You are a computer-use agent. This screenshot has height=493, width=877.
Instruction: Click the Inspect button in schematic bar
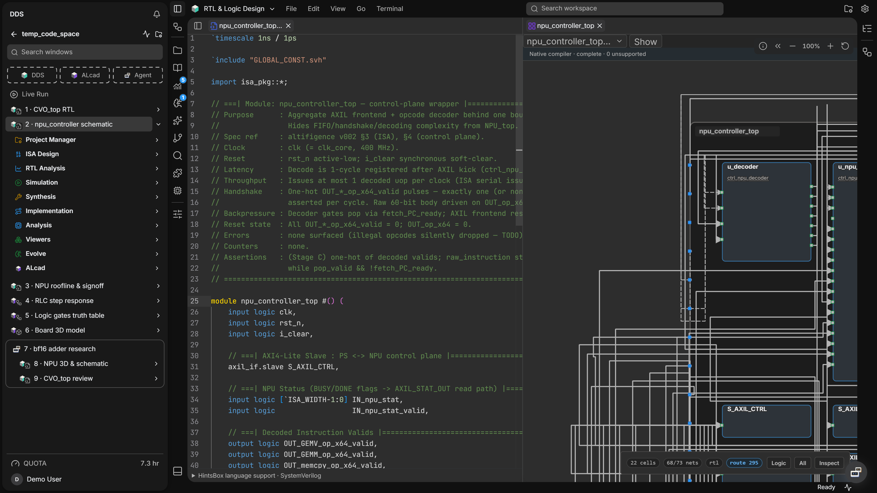pos(829,463)
